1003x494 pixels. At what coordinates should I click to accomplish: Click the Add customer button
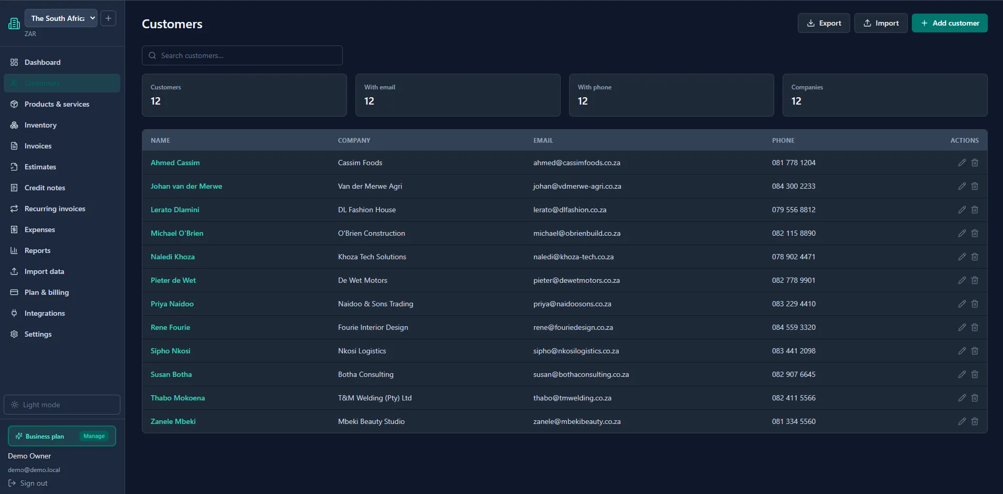[950, 23]
